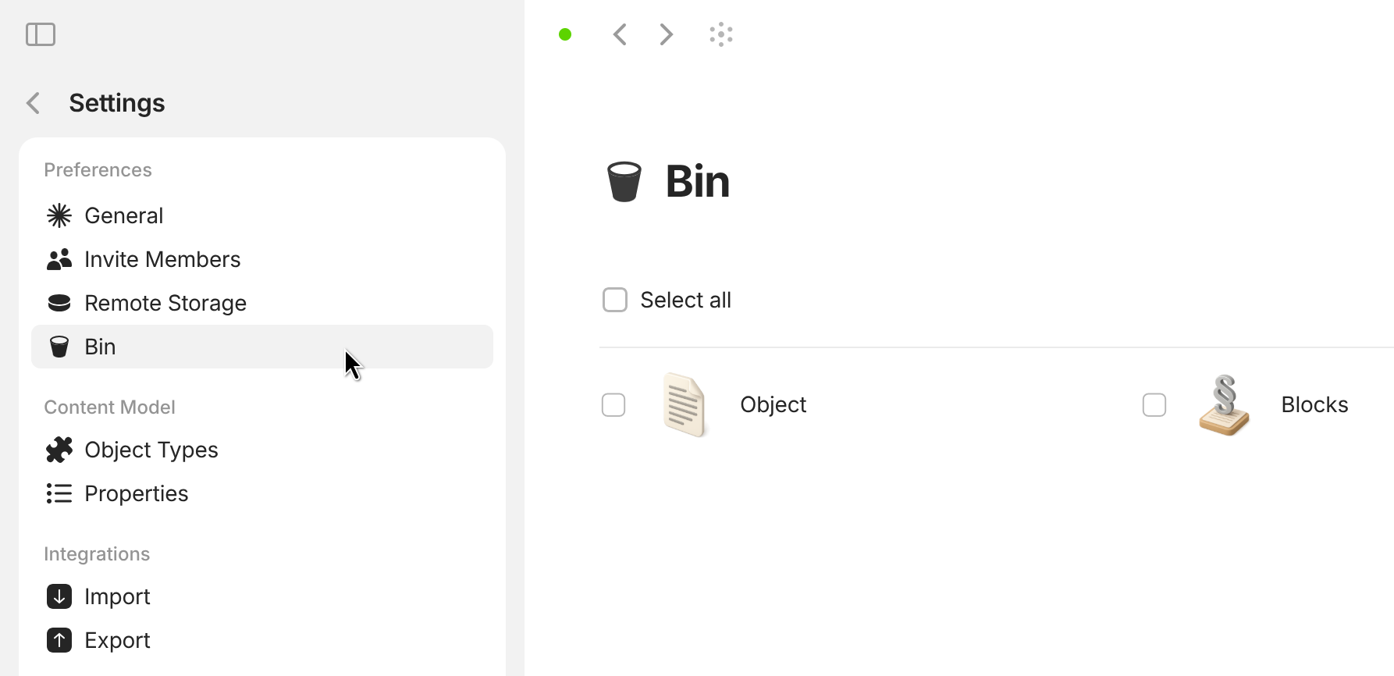Select Properties in Content Model
Screen dimensions: 1394x676
click(x=136, y=493)
